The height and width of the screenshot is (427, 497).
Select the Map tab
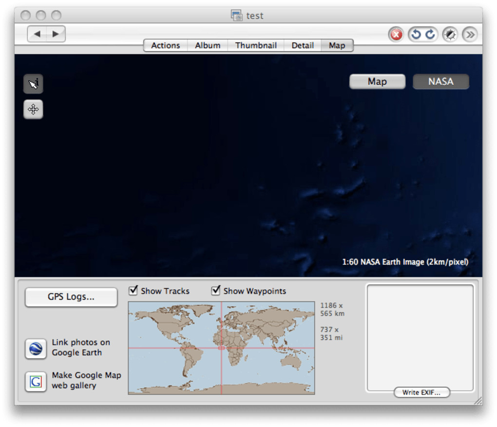[337, 45]
